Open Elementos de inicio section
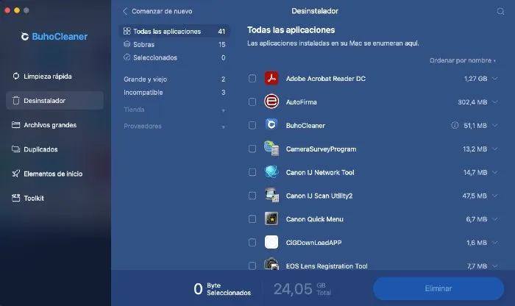The image size is (515, 306). click(54, 174)
